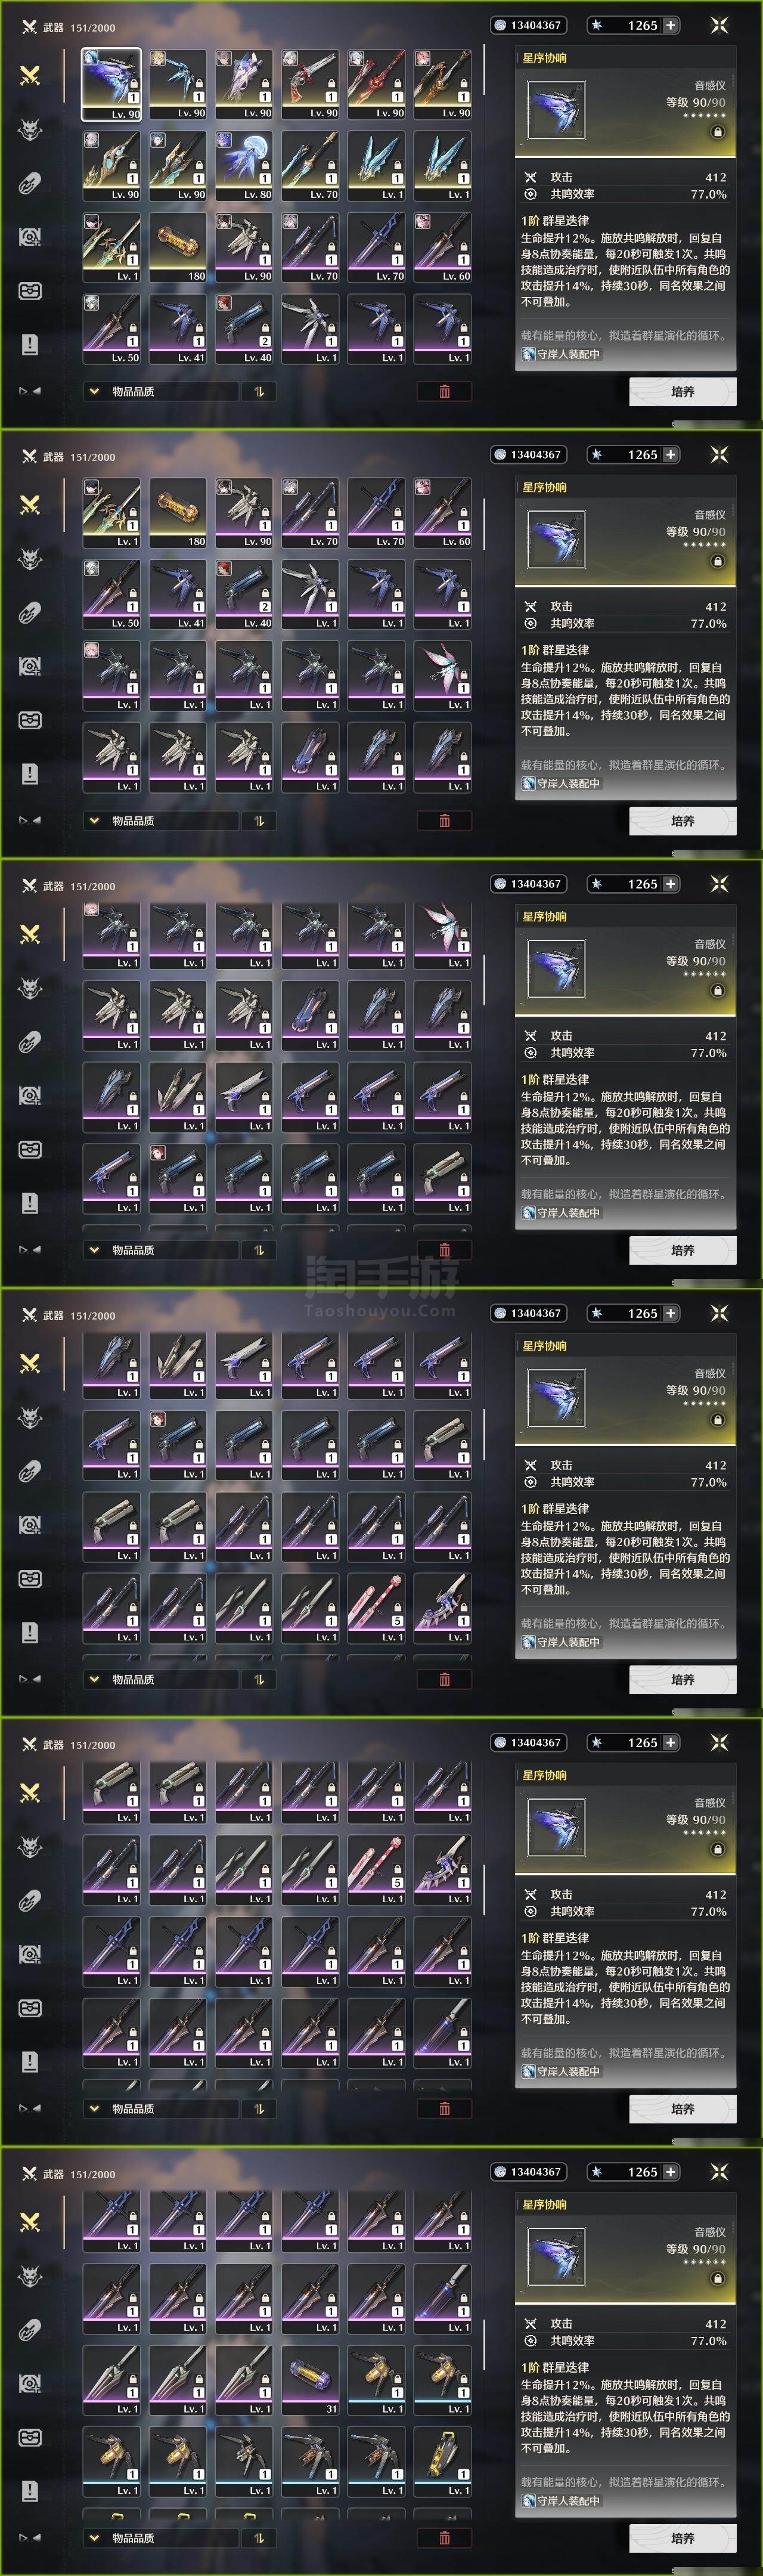This screenshot has height=2576, width=763.
Task: Click the topmost plus icon beside 1265
Action: pyautogui.click(x=670, y=25)
